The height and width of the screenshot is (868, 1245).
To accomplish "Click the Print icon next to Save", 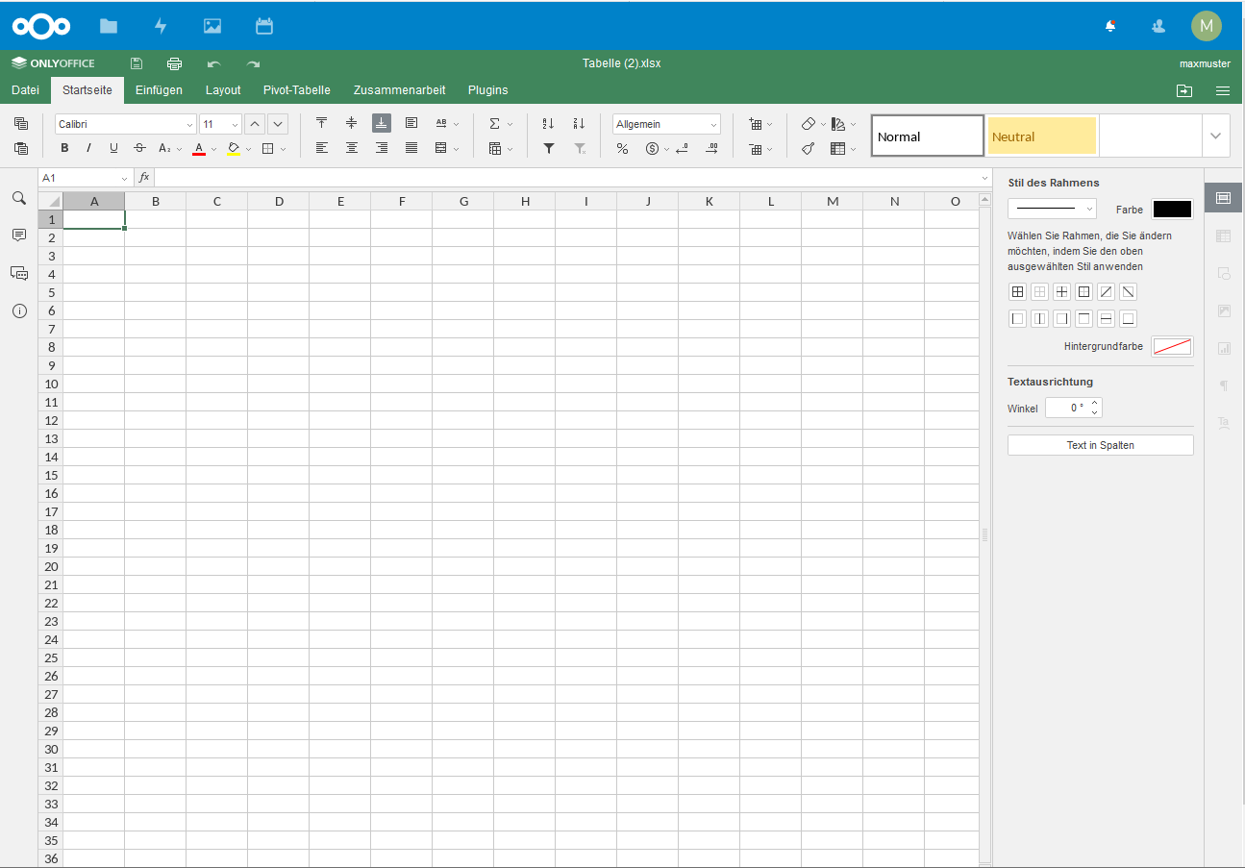I will tap(174, 63).
